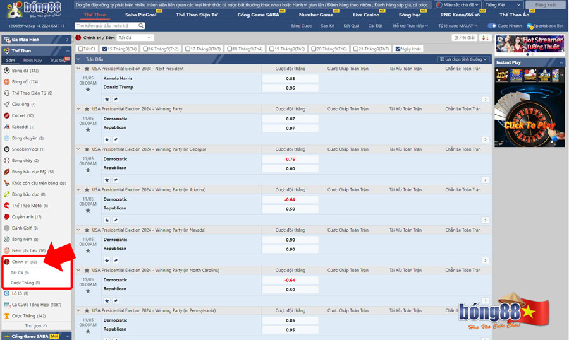Screen dimensions: 569x340
Task: Select Bóng bầu dục Mỹ icon
Action: coord(6,172)
